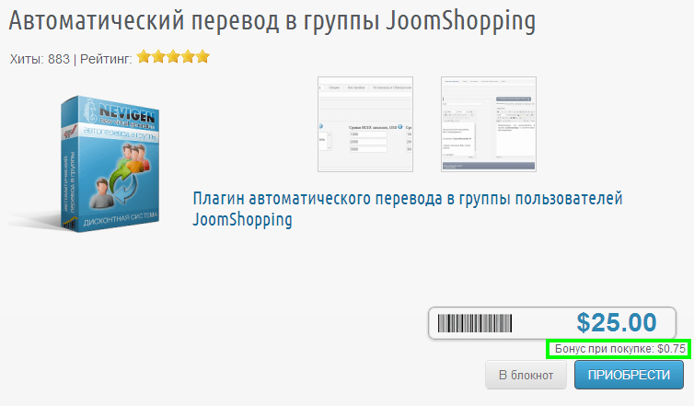This screenshot has height=406, width=694.
Task: Click the fifth rating star
Action: pos(203,57)
